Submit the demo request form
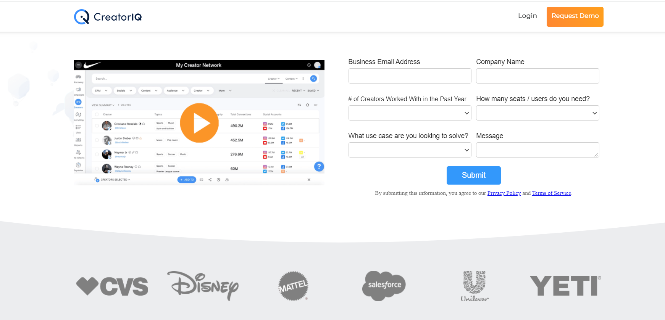Screen dimensions: 665x320 click(474, 175)
